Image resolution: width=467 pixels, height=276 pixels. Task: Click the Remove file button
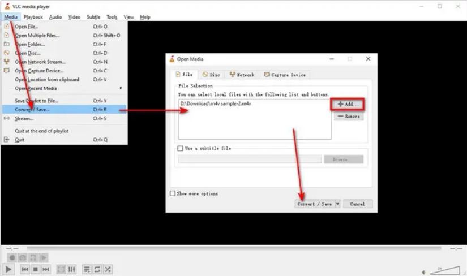click(x=349, y=116)
